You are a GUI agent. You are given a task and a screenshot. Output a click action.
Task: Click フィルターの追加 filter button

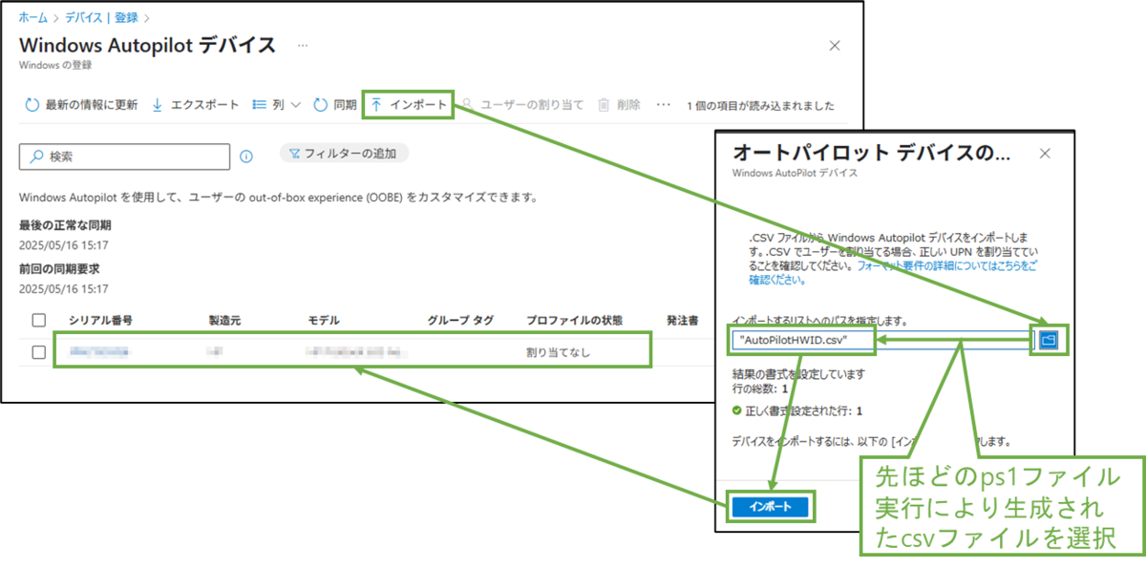(x=344, y=153)
